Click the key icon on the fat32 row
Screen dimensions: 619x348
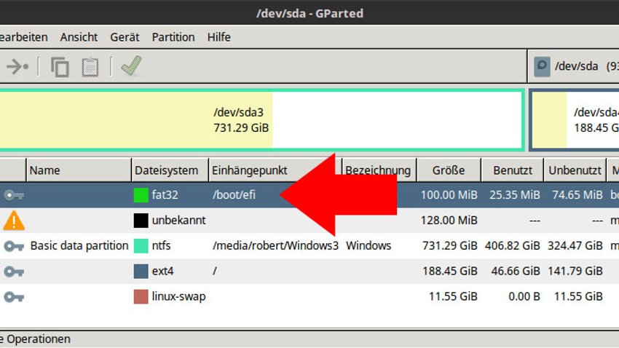14,195
